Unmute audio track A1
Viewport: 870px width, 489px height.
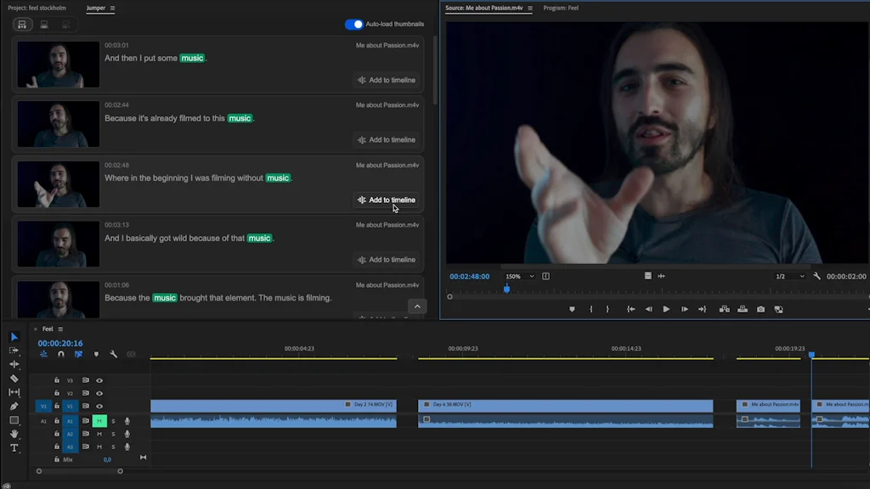99,421
